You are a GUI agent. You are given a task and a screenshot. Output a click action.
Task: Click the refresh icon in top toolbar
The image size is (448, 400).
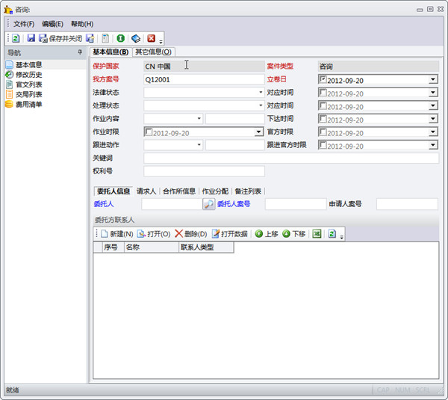point(16,38)
